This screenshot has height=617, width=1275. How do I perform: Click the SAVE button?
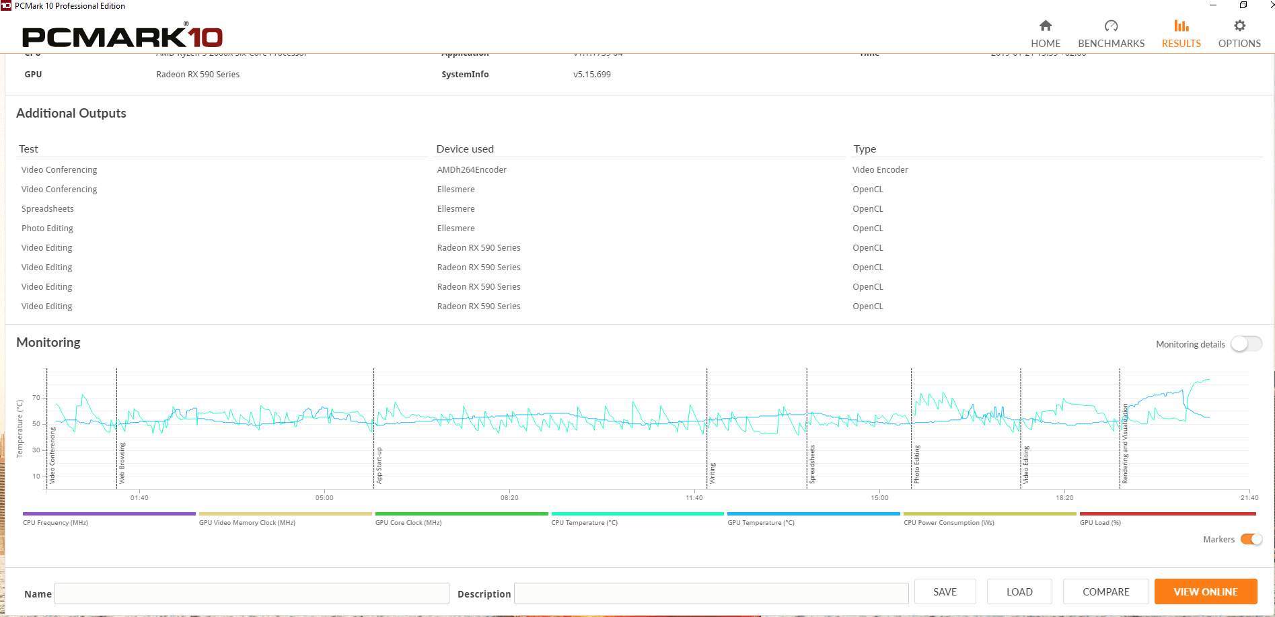(945, 592)
